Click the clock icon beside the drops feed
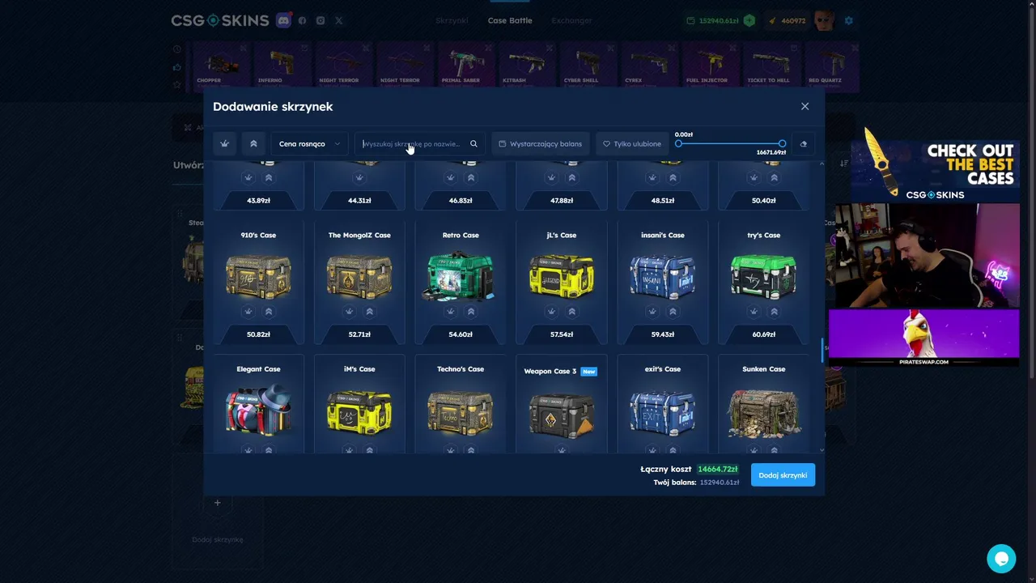1036x583 pixels. click(x=177, y=49)
